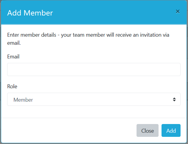The width and height of the screenshot is (188, 144).
Task: Click the Close button in footer
Action: [x=148, y=130]
